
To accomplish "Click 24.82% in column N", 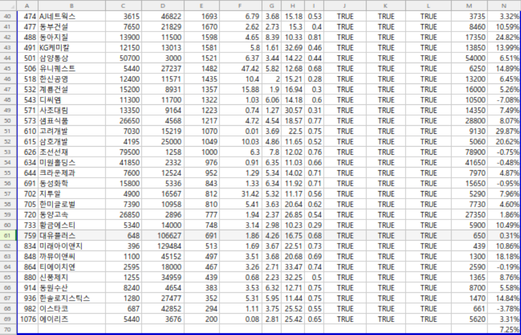I will click(504, 37).
